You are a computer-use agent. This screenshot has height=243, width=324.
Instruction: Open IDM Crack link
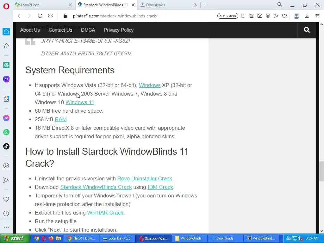click(160, 187)
